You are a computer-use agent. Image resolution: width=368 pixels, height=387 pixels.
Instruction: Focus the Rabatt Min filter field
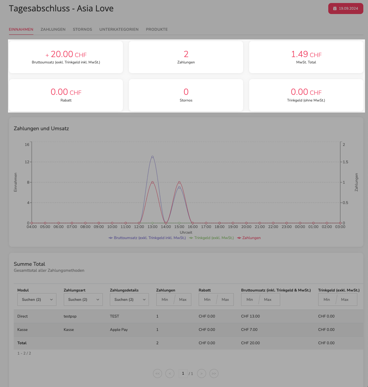tap(207, 300)
